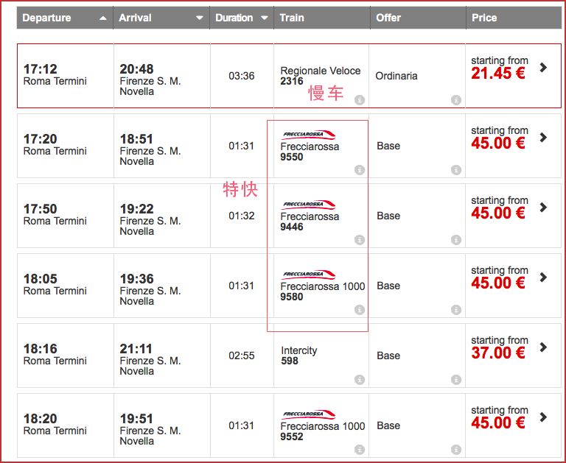Click Base offer info icon for 17:50 departure
This screenshot has height=463, width=566.
point(456,240)
